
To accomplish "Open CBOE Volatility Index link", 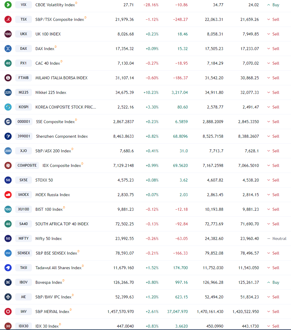I will coord(55,5).
